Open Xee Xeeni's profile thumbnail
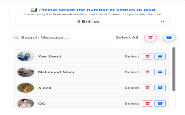Image resolution: width=185 pixels, height=115 pixels. [x=26, y=56]
